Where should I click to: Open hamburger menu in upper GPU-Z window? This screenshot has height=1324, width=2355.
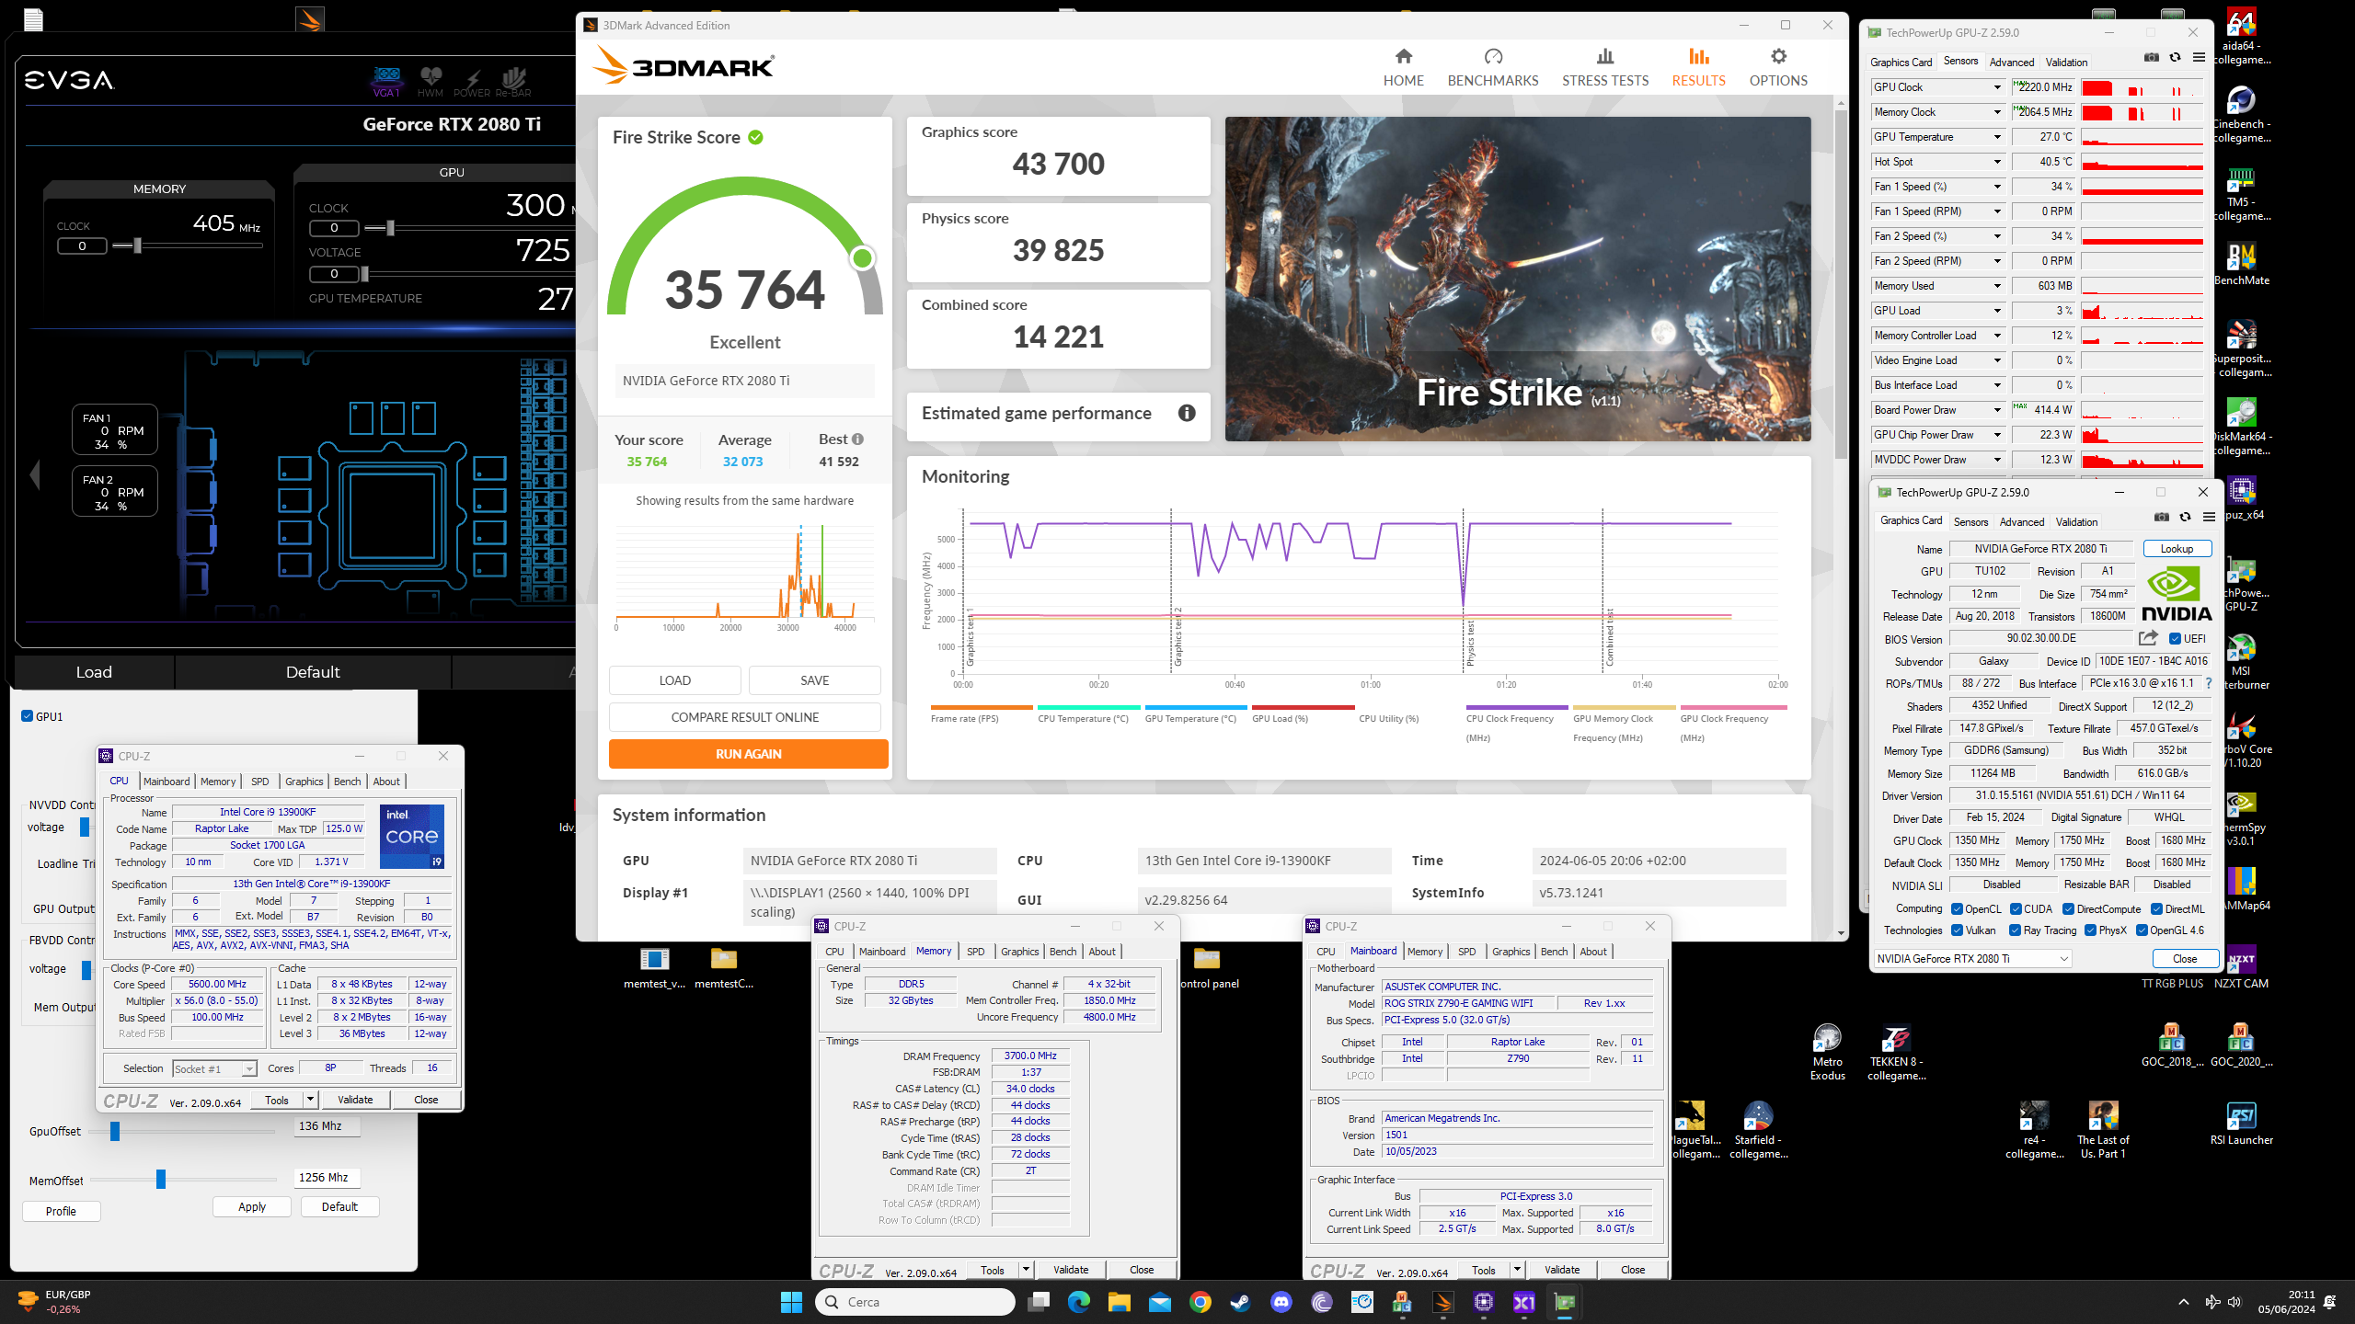coord(2199,57)
